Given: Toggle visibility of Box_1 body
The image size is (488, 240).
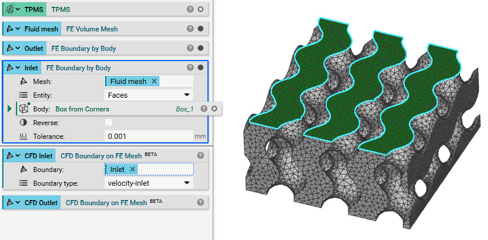Looking at the screenshot, I should coord(214,109).
